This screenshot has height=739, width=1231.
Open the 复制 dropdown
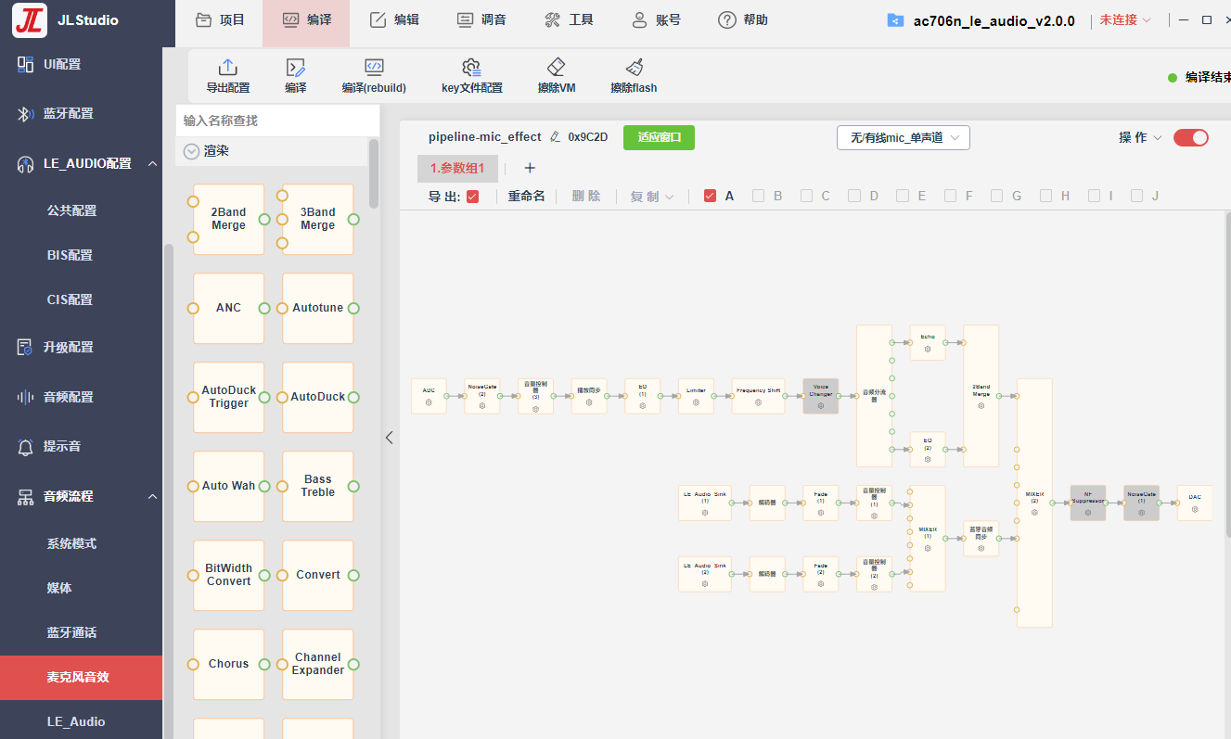tap(652, 197)
